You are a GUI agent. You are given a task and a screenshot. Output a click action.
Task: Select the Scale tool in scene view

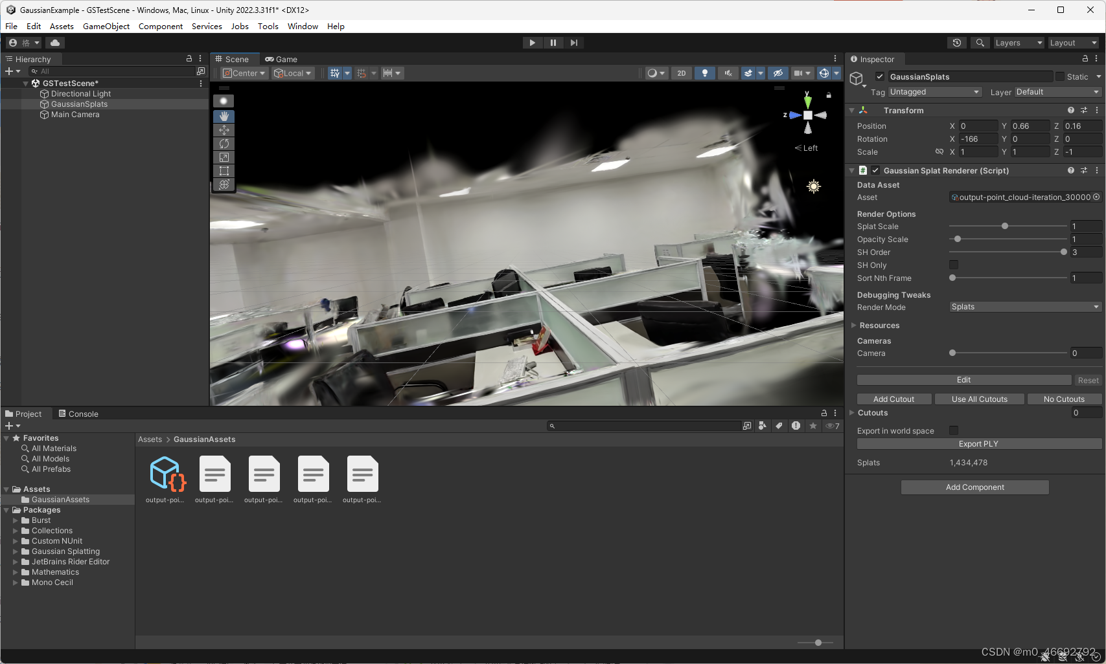[224, 157]
